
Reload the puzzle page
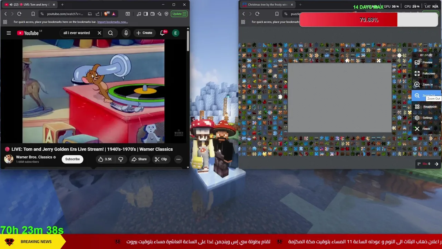257,14
